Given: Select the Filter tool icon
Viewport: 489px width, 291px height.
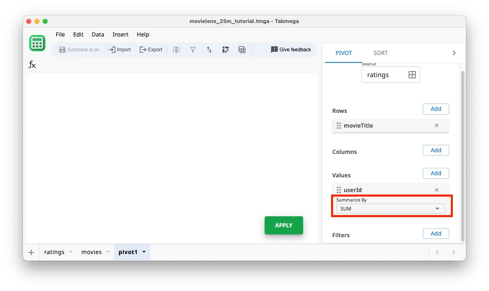Looking at the screenshot, I should pyautogui.click(x=193, y=49).
